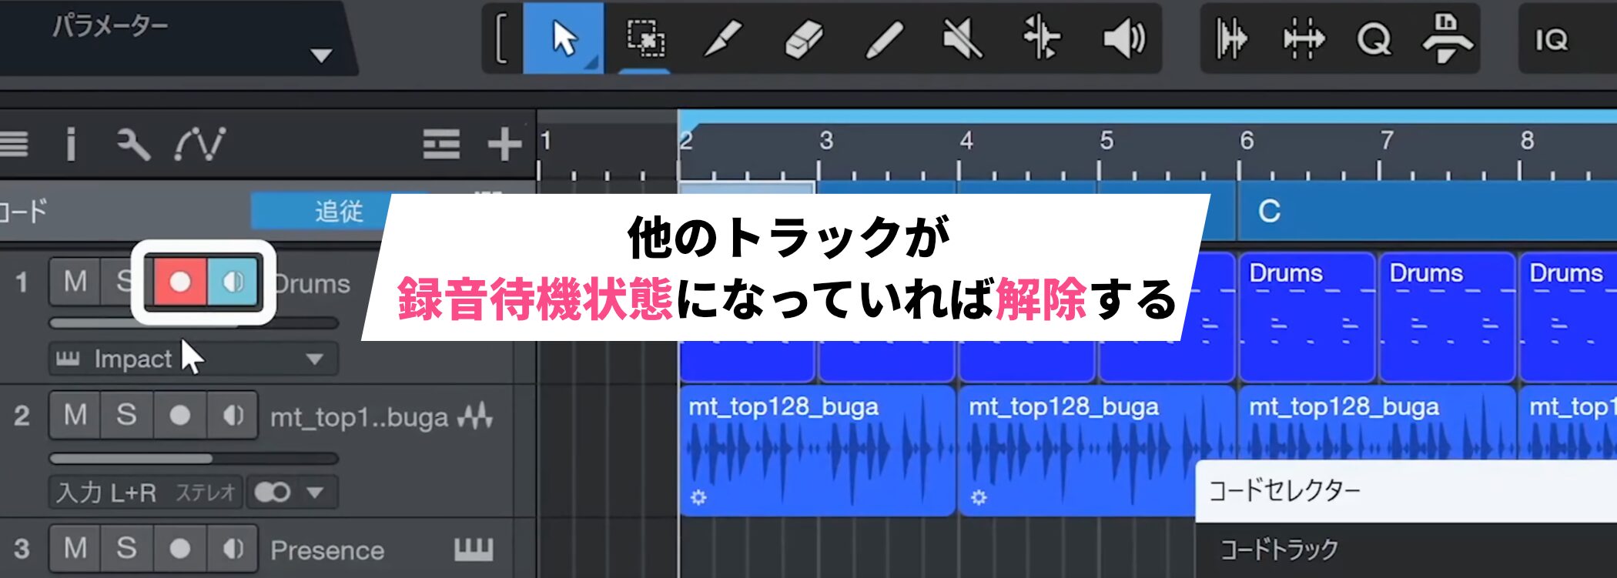Click the Quantize Q button
Screen dimensions: 1617x578
click(x=1374, y=38)
